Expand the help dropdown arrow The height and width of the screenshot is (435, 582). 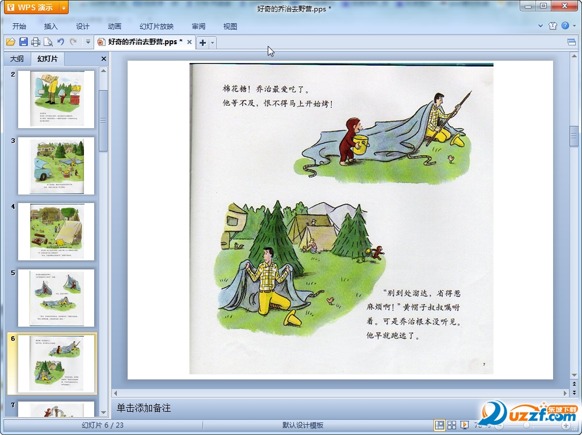[574, 26]
